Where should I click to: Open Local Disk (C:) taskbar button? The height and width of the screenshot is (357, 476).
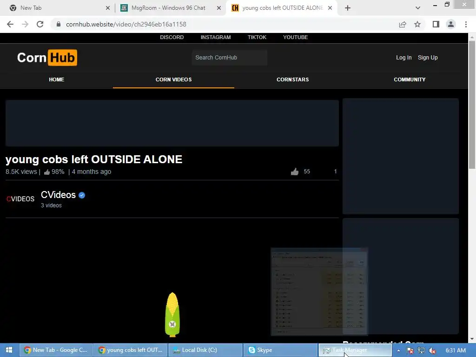click(205, 350)
